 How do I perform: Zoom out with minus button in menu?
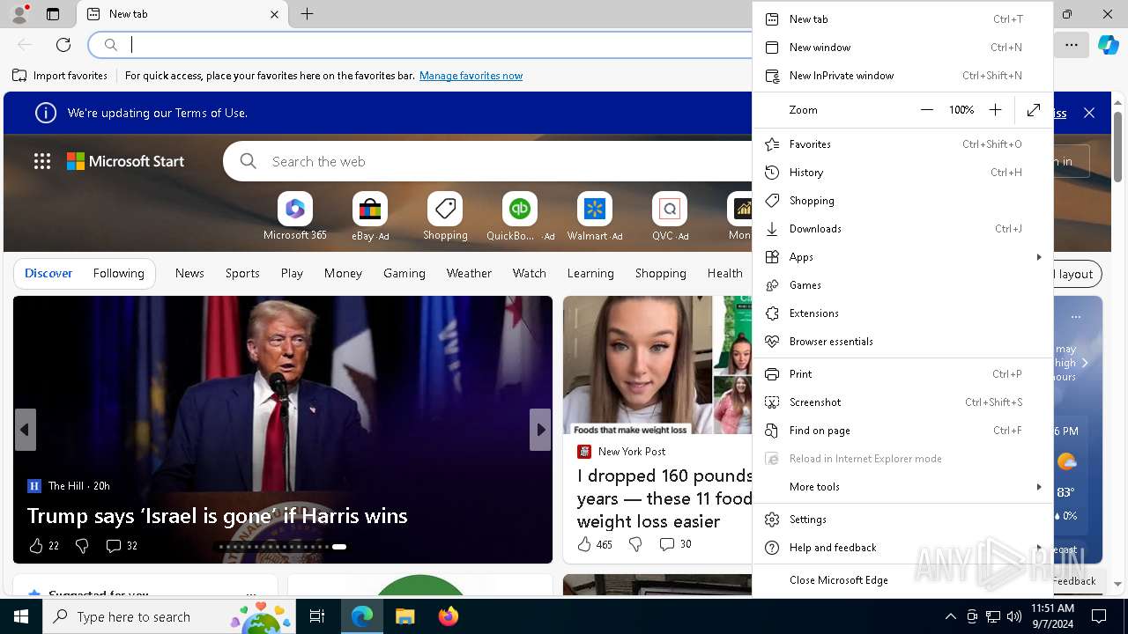pyautogui.click(x=926, y=110)
